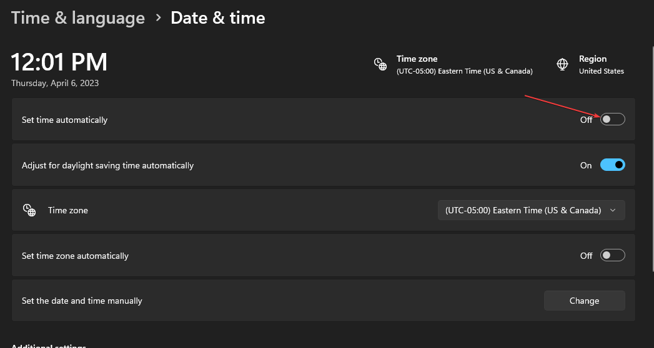
Task: Click the breadcrumb chevron separator arrow
Action: click(x=158, y=18)
